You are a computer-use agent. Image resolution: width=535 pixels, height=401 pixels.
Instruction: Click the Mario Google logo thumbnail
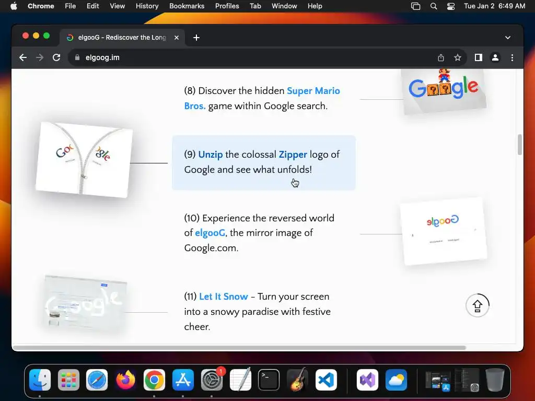click(x=444, y=91)
